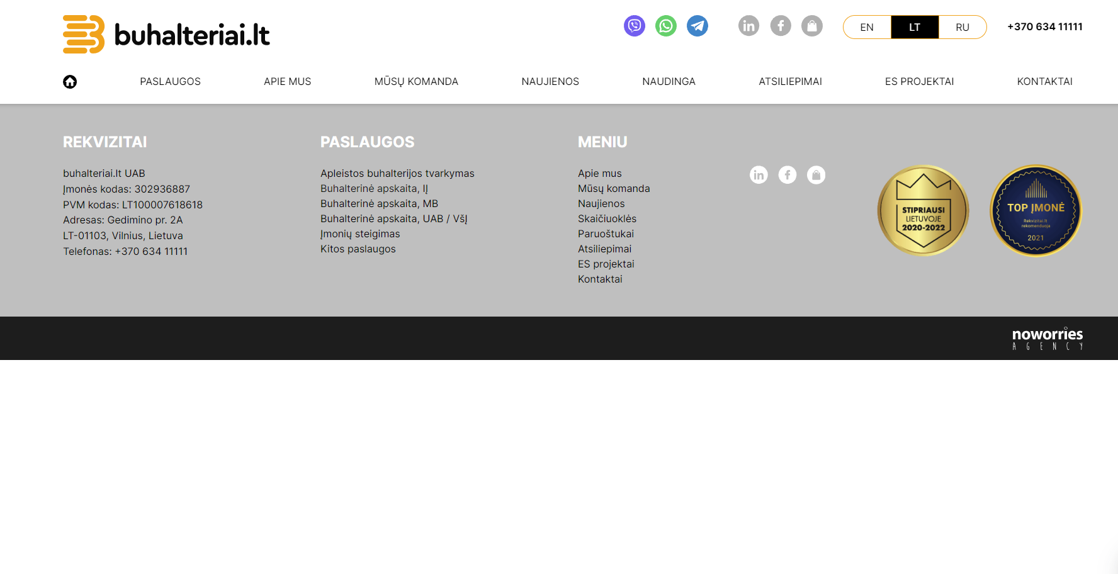1118x574 pixels.
Task: Switch language to EN
Action: pyautogui.click(x=867, y=27)
